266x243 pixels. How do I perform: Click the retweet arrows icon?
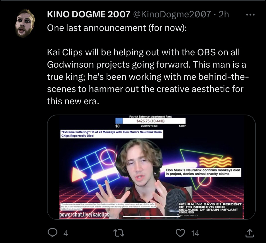coord(119,233)
